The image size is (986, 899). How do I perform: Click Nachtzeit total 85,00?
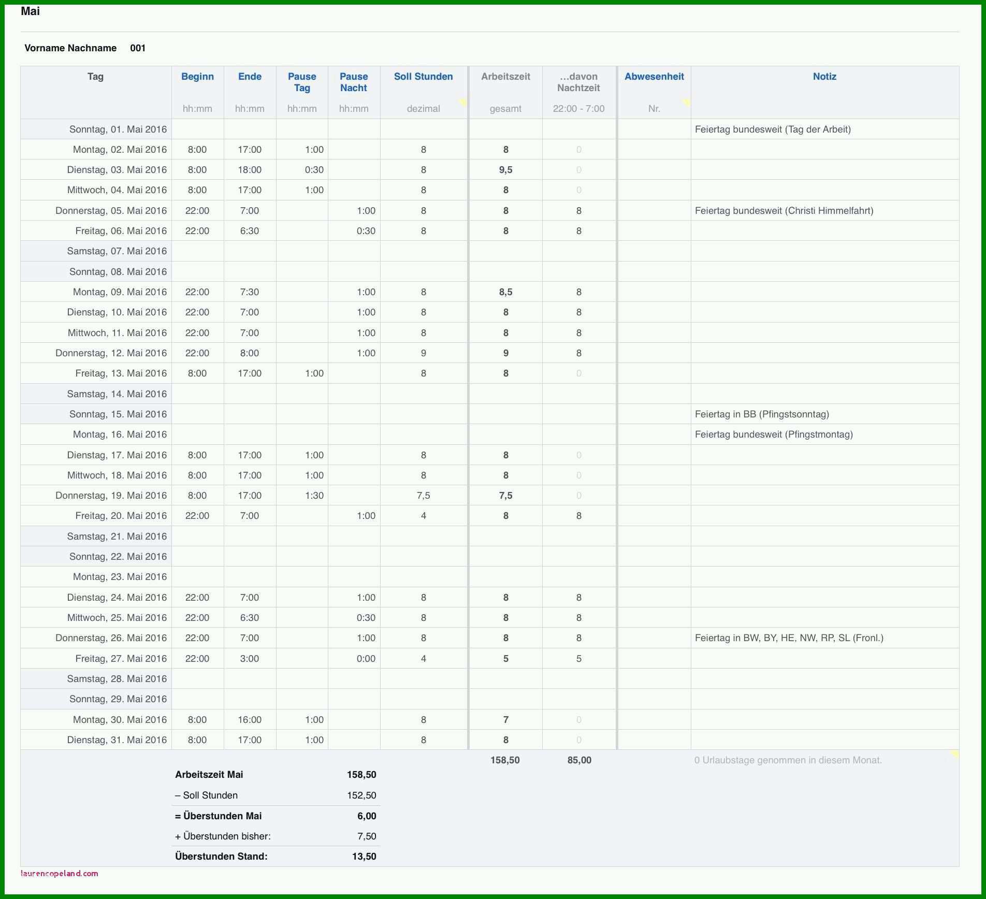pos(579,760)
